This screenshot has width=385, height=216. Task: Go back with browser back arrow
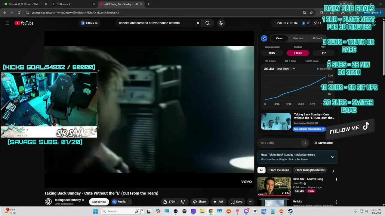pos(5,13)
